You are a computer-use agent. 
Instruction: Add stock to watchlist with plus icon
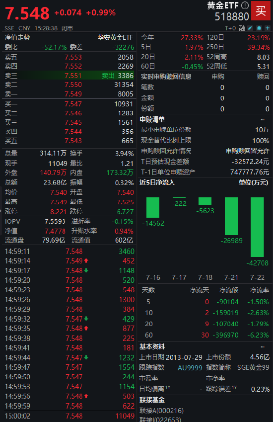coord(268,28)
